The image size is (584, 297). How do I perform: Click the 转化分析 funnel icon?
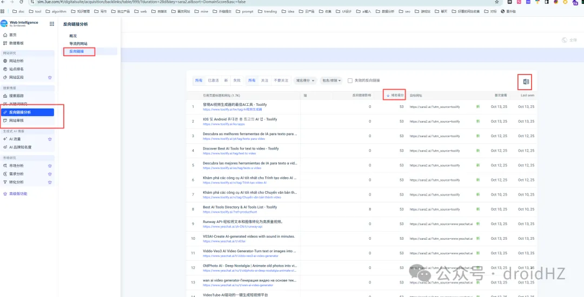click(5, 182)
